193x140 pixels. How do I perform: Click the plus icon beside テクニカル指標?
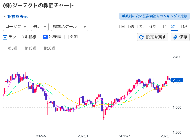pyautogui.click(x=5, y=37)
